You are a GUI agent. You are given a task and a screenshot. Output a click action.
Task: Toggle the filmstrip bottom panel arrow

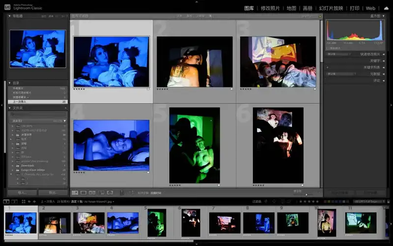196,244
